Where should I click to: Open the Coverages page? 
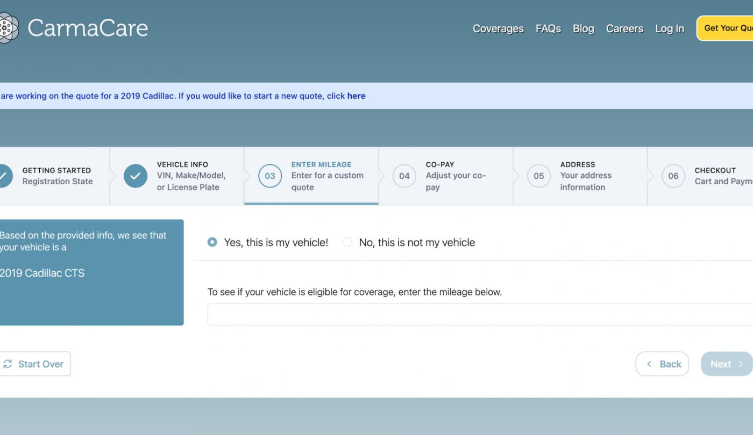(498, 28)
